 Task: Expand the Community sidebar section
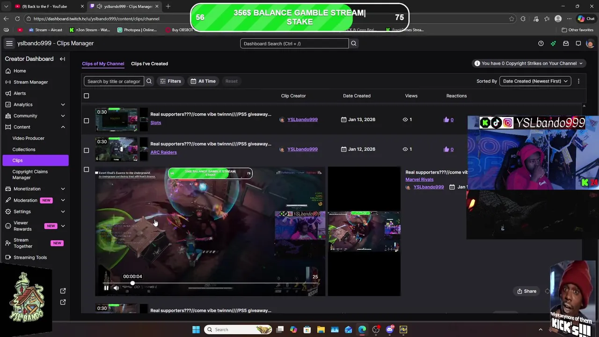coord(63,116)
